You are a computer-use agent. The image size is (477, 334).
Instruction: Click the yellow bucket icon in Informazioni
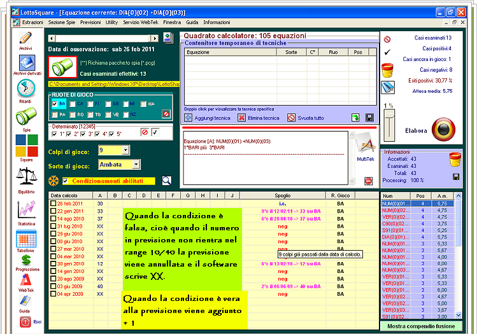pyautogui.click(x=455, y=159)
